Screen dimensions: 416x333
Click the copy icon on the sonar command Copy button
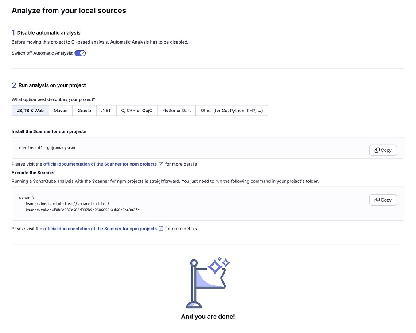[377, 200]
